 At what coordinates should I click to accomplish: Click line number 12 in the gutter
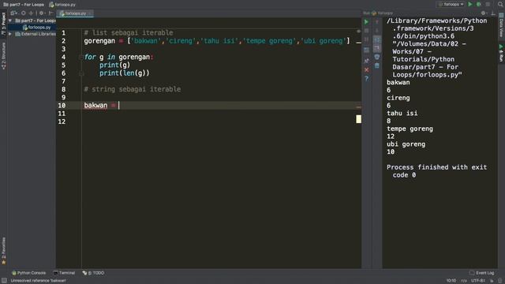(x=62, y=121)
